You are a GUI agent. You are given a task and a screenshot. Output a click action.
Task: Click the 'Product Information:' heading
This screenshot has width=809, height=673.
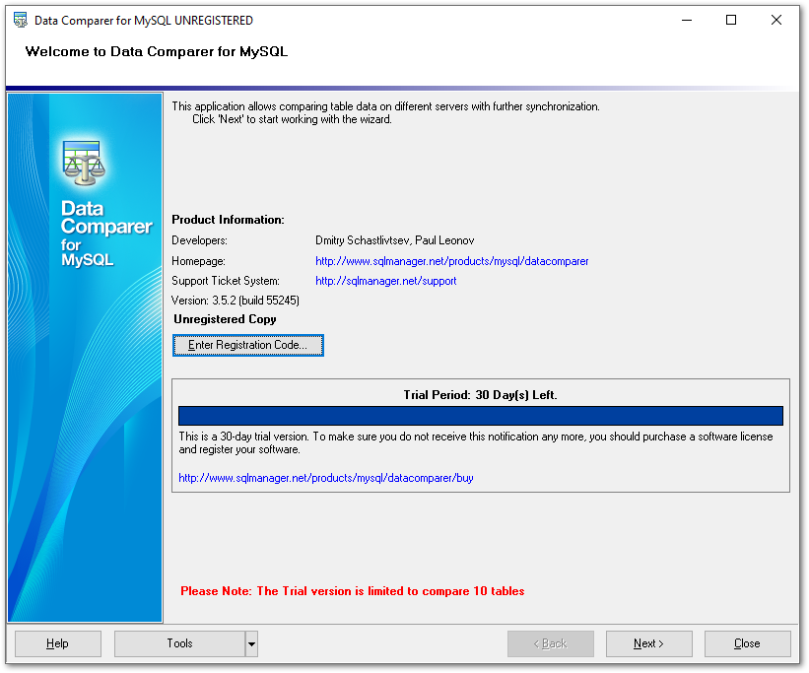[x=228, y=220]
